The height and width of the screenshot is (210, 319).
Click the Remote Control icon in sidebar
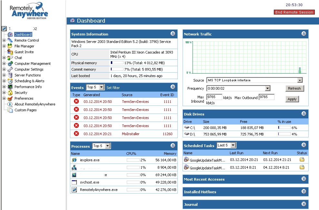click(x=10, y=40)
